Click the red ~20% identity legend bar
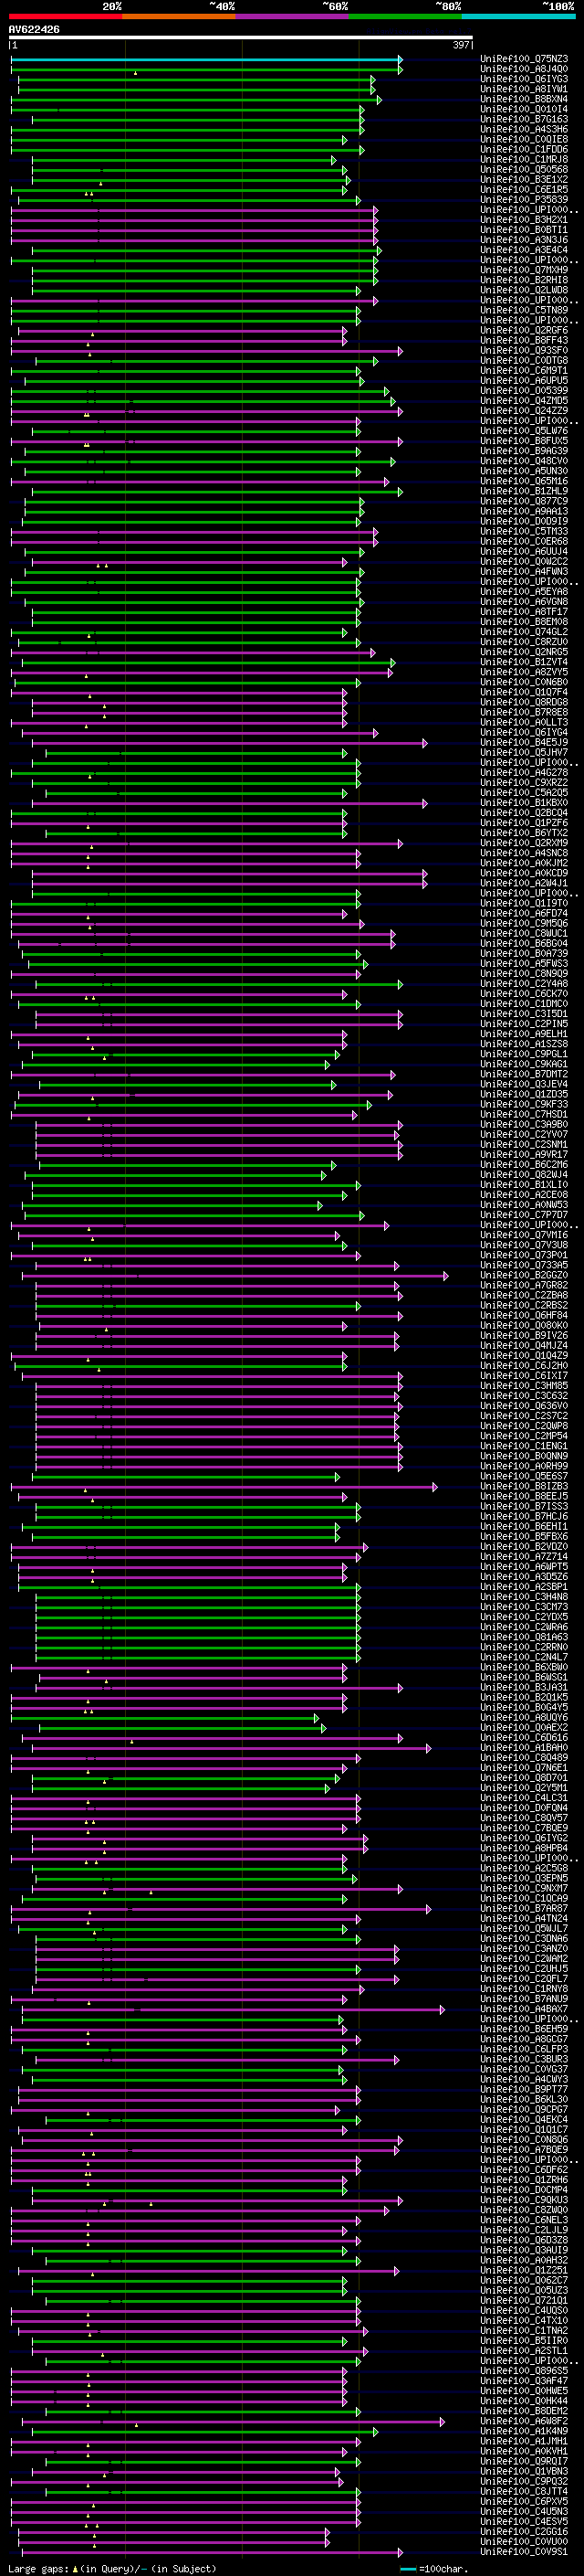The width and height of the screenshot is (584, 2576). click(x=65, y=16)
